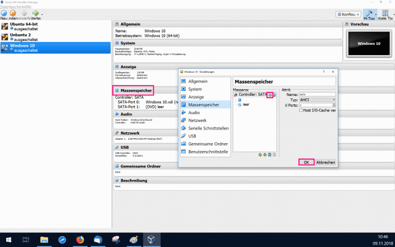Image resolution: width=395 pixels, height=247 pixels.
Task: Click the OK button
Action: pos(306,162)
